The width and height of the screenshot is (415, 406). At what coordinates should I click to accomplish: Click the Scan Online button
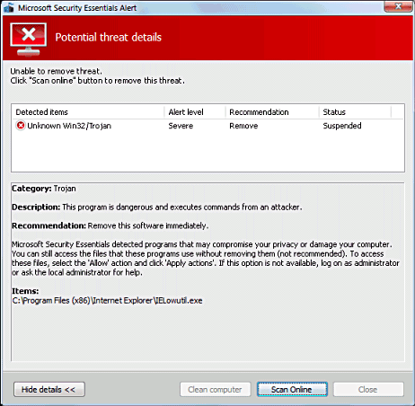coord(292,389)
